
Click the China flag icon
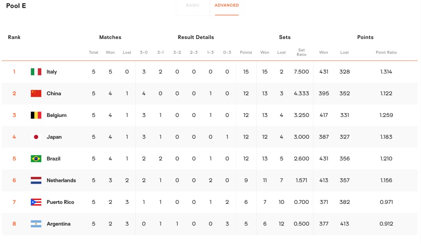tap(36, 94)
